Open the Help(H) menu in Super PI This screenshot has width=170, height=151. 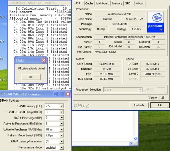[50, 3]
